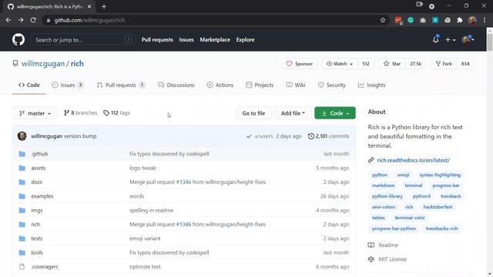Open the Wiki tab

[x=296, y=85]
